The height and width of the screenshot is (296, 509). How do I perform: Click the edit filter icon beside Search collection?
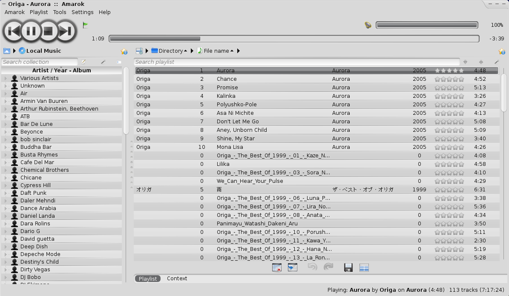coord(83,62)
